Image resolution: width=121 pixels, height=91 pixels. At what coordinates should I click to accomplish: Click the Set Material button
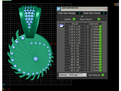tap(95, 75)
